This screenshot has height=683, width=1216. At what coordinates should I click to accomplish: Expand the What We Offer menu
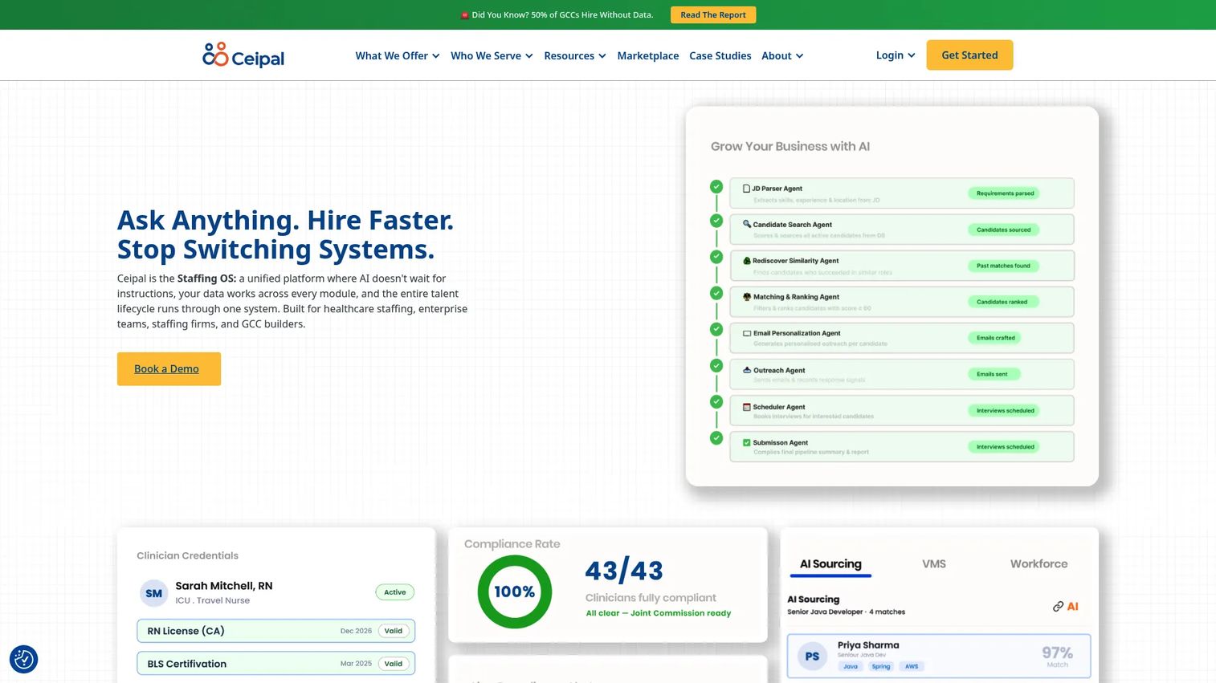[398, 55]
